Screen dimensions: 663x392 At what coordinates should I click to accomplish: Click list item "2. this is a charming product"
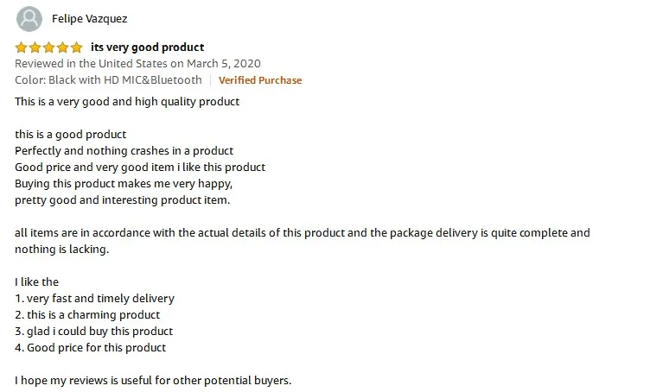(x=87, y=314)
